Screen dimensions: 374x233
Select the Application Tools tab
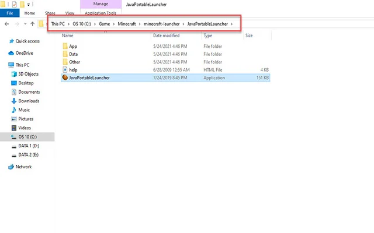pos(101,13)
